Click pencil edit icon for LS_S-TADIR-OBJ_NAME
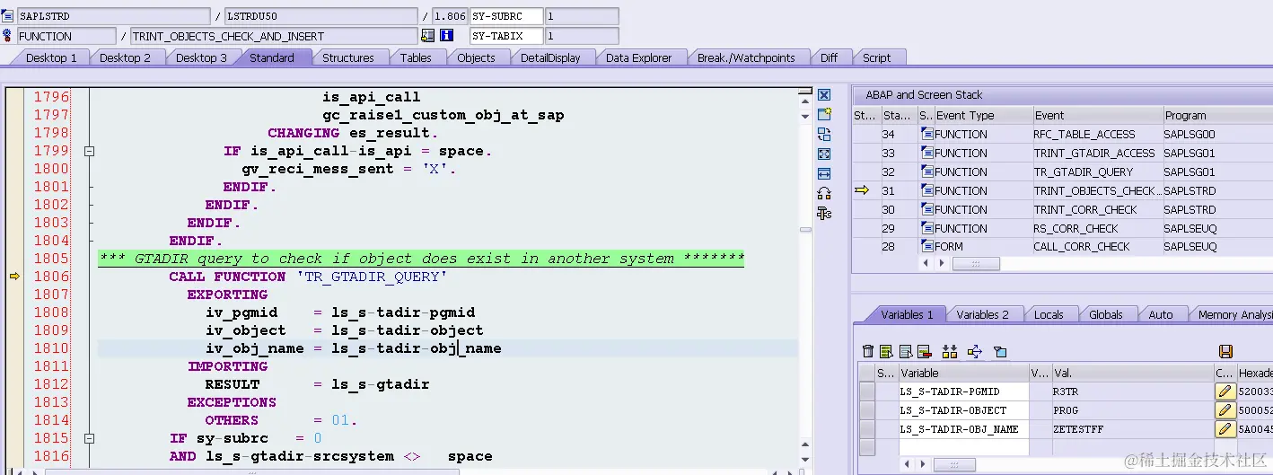Viewport: 1273px width, 475px height. point(1225,429)
